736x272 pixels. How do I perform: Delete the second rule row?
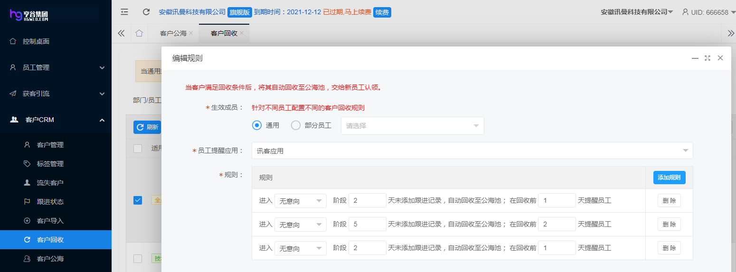(669, 225)
